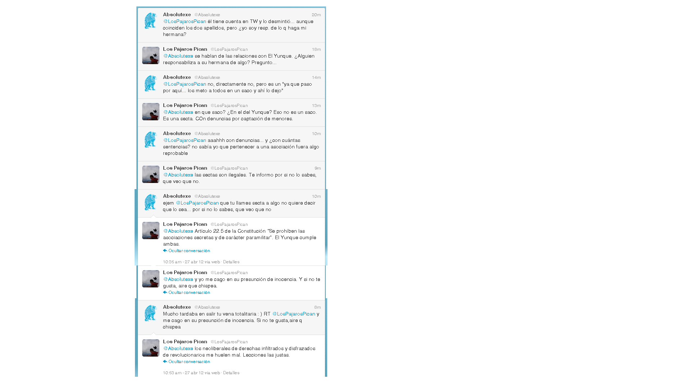The height and width of the screenshot is (389, 691).
Task: Open Absolutexe avatar in the 20m tweet
Action: coord(150,21)
